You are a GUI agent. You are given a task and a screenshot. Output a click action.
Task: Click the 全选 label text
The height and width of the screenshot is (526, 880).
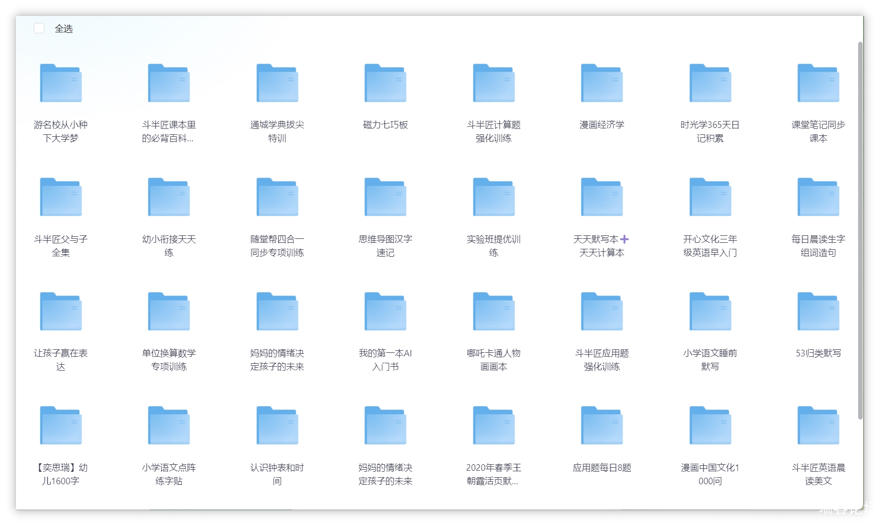(x=64, y=29)
